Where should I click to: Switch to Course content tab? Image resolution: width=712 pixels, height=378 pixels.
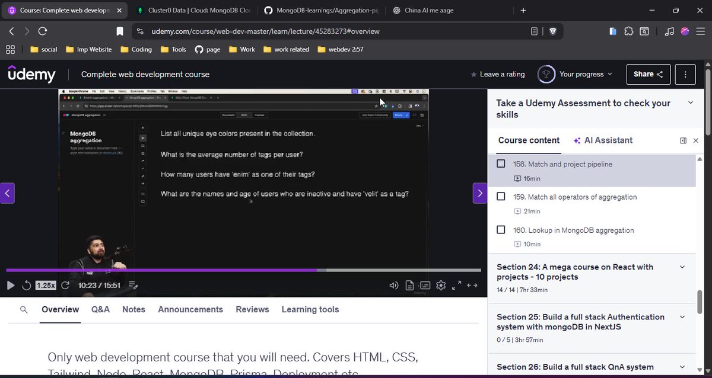529,140
